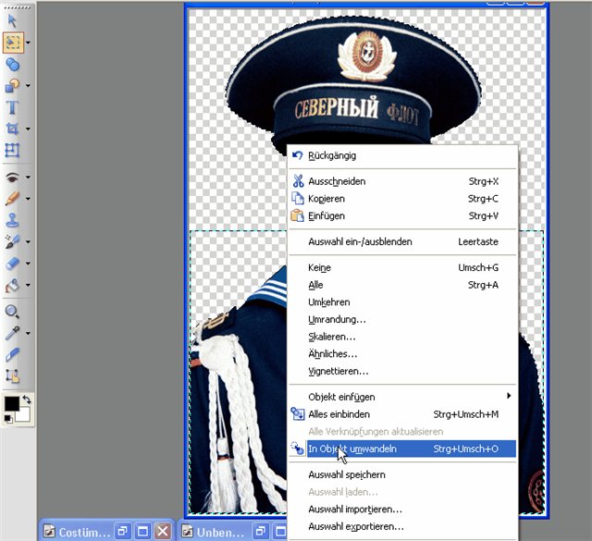Click Auswahl ein-/ausblenden menu entry

point(402,241)
